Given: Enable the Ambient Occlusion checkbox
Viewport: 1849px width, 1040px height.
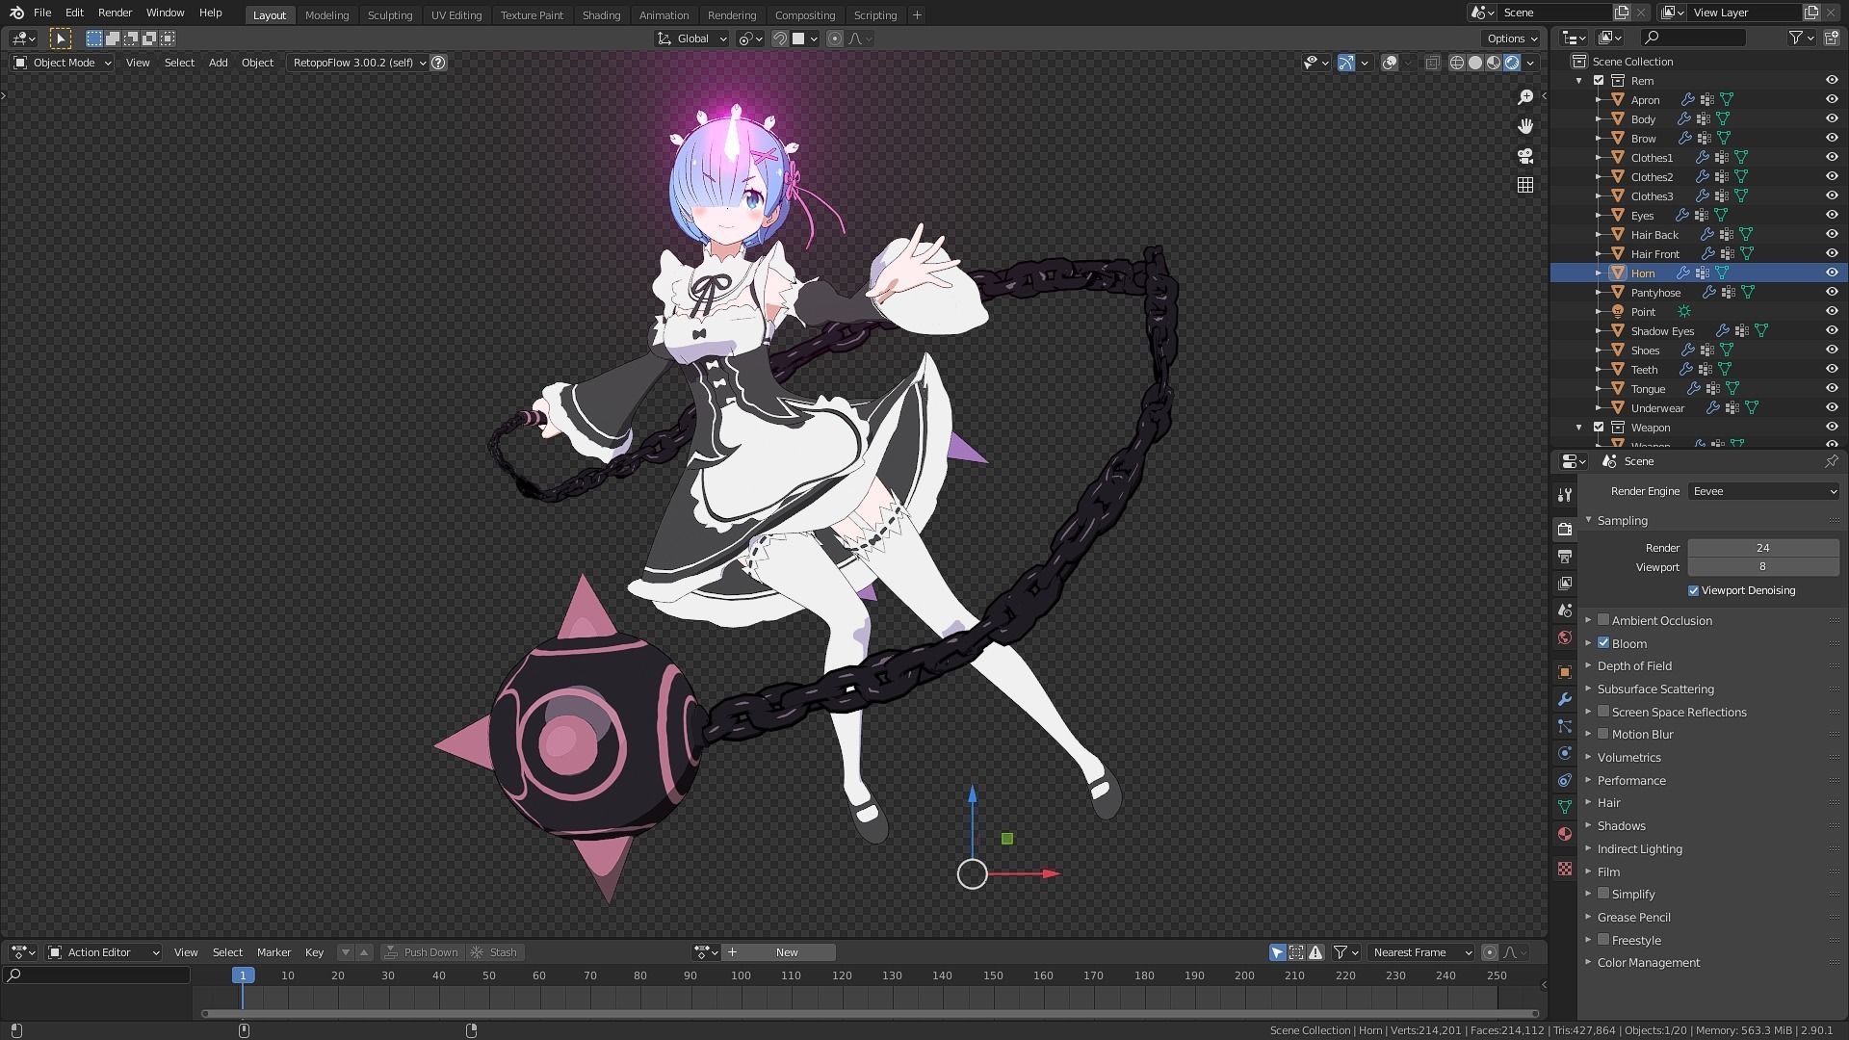Looking at the screenshot, I should tap(1603, 620).
